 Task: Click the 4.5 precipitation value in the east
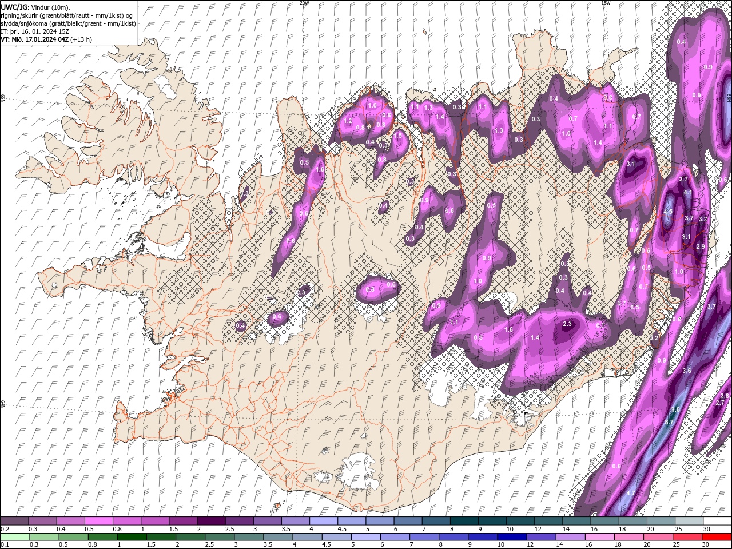coord(667,212)
